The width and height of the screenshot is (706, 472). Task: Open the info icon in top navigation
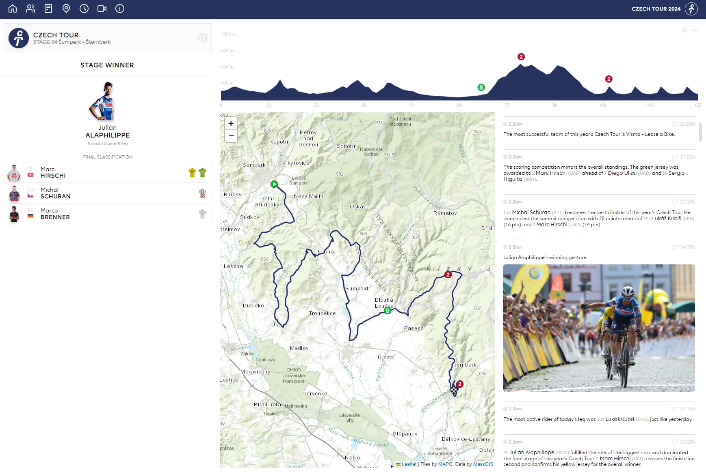(x=120, y=9)
